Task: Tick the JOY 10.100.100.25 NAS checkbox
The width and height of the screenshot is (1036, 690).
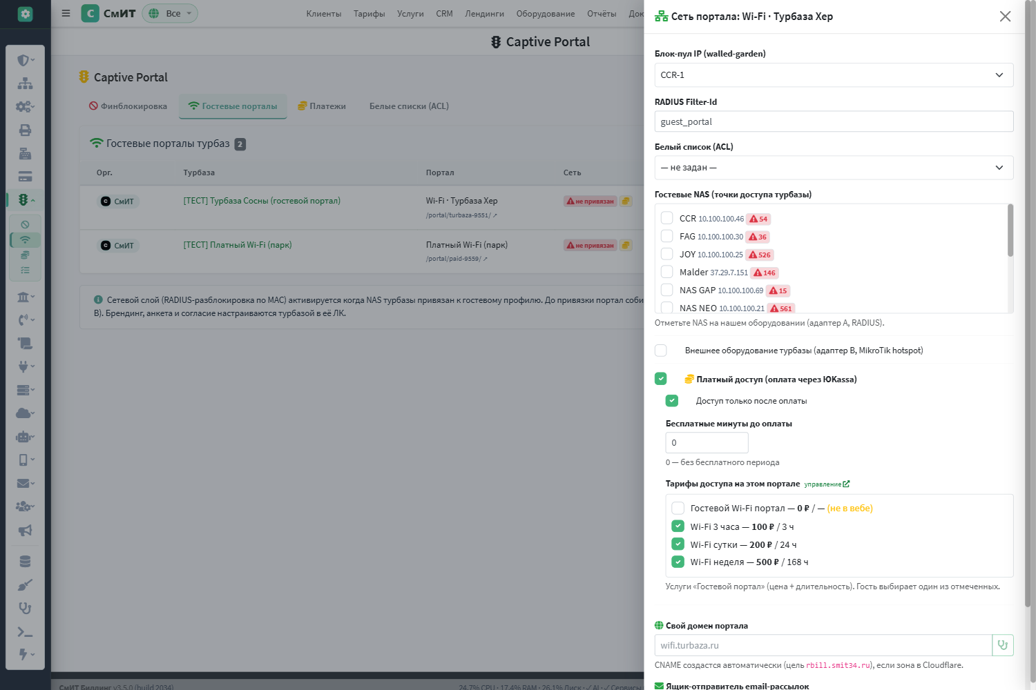Action: tap(666, 254)
